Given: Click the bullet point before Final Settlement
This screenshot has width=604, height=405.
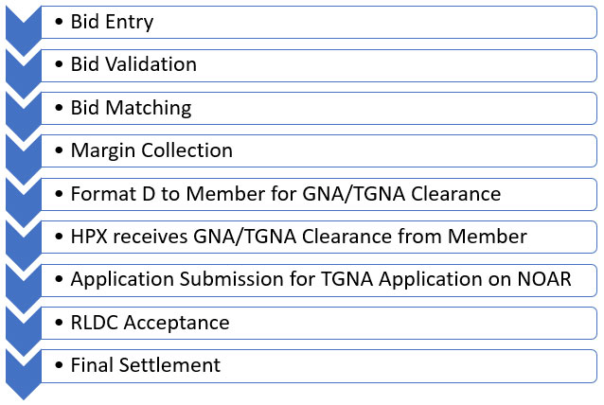Looking at the screenshot, I should [60, 365].
